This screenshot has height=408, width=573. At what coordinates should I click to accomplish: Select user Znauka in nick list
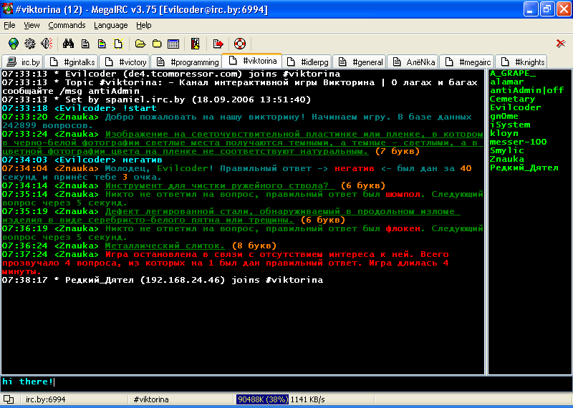pyautogui.click(x=507, y=159)
